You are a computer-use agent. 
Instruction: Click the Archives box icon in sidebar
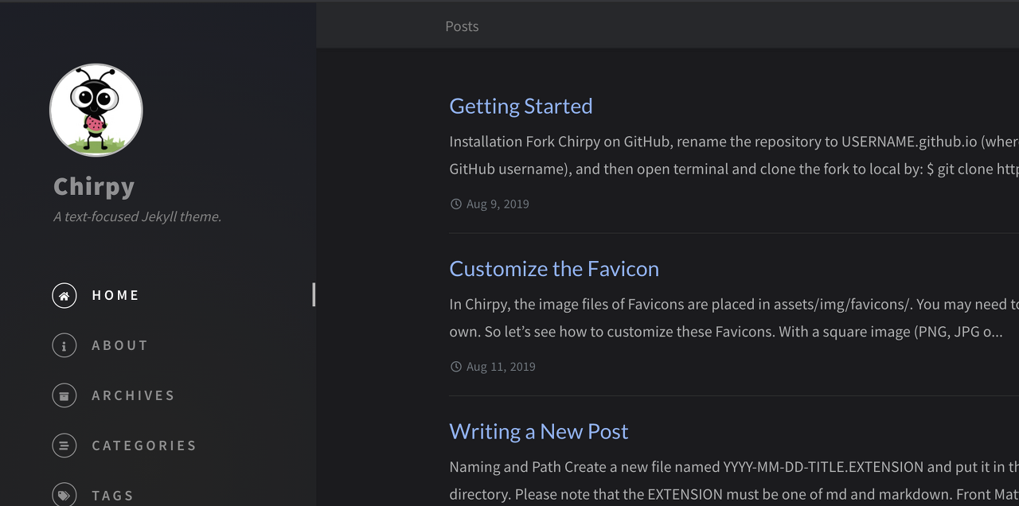tap(64, 395)
